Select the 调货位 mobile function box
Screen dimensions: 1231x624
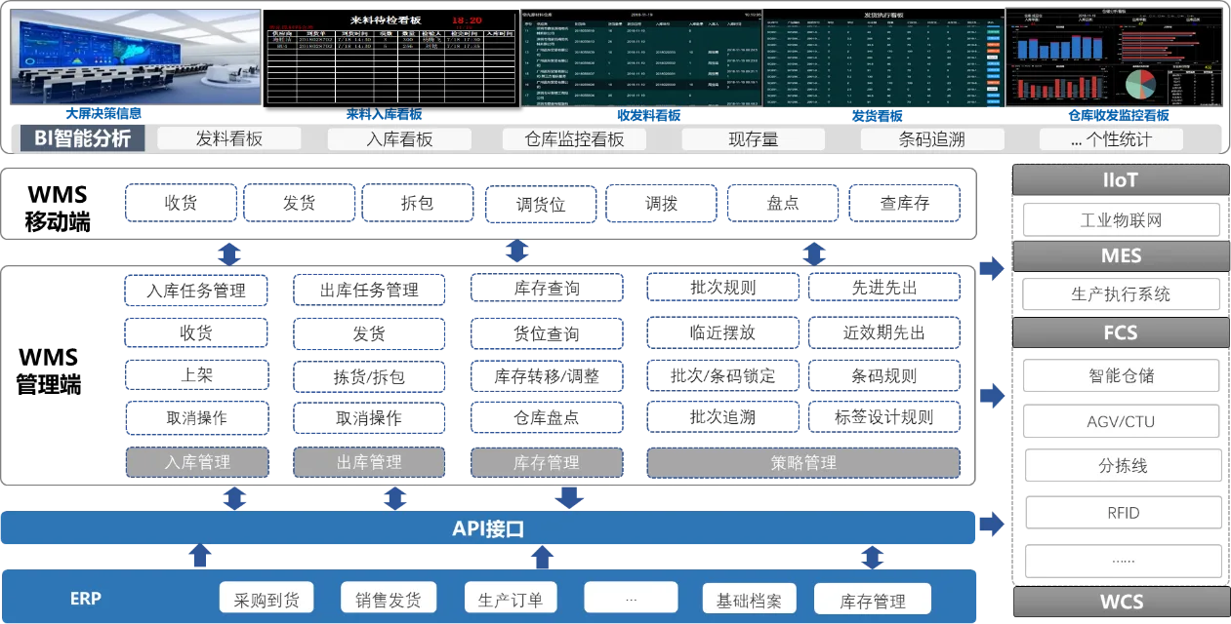(541, 204)
